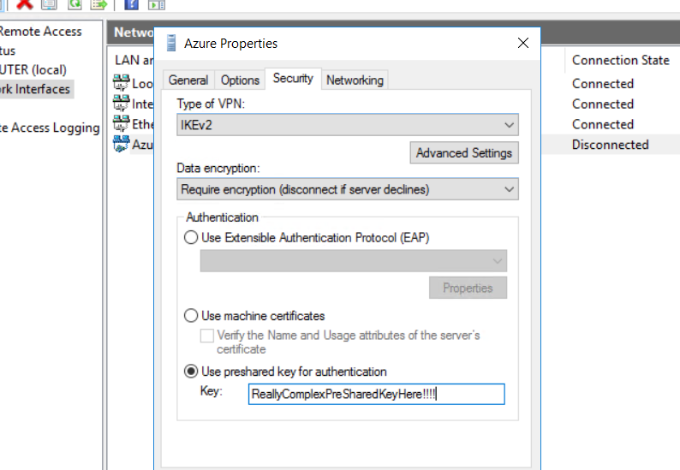Switch to the Networking tab

(x=355, y=80)
